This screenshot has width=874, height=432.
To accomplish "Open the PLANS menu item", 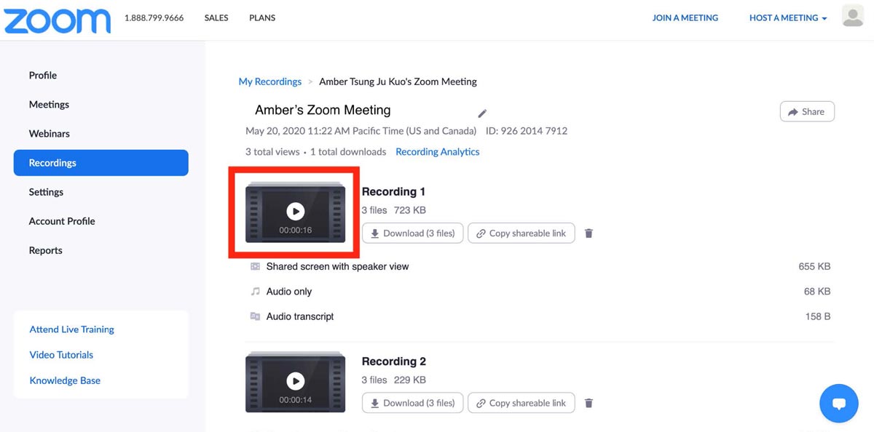I will pos(261,17).
